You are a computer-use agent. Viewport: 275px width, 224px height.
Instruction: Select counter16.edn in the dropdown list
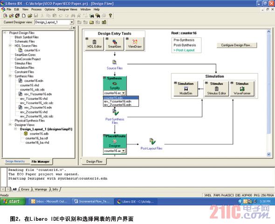pyautogui.click(x=121, y=98)
